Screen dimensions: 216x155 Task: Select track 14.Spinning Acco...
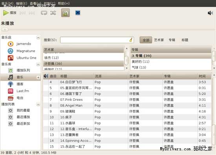(127, 141)
